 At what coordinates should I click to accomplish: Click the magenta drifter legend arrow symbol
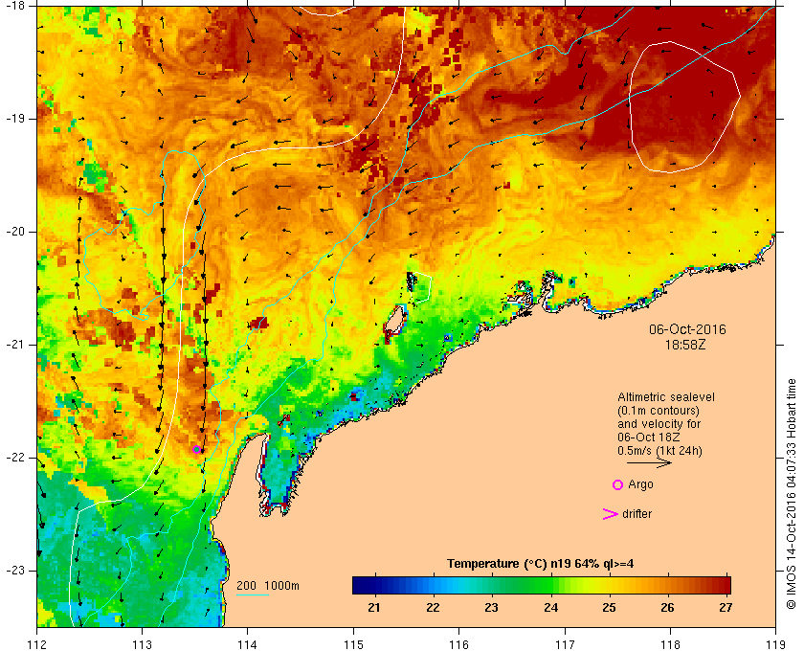(611, 514)
